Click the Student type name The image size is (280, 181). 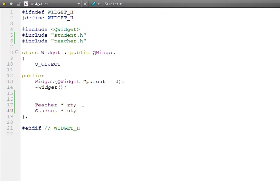click(46, 111)
